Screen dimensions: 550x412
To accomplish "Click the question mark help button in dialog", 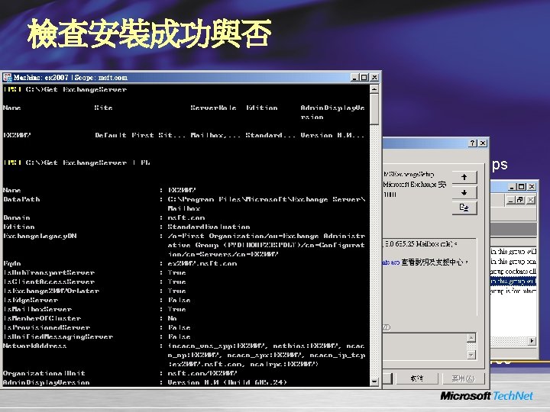I will tap(473, 143).
